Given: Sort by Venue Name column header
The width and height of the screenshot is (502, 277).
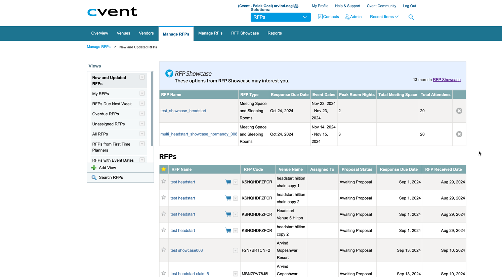Looking at the screenshot, I should coord(291,169).
